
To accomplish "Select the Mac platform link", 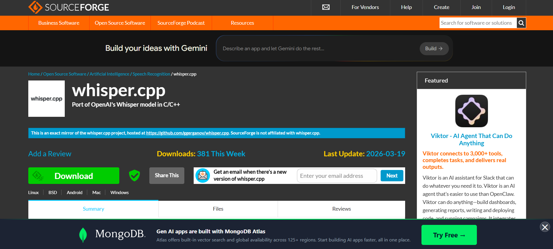I will tap(97, 193).
